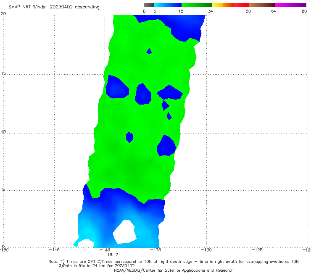
Task: Click the white data gap near the equator
Action: (124, 232)
